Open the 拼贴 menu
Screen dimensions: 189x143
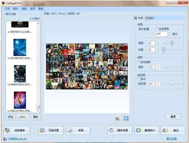coord(24,9)
